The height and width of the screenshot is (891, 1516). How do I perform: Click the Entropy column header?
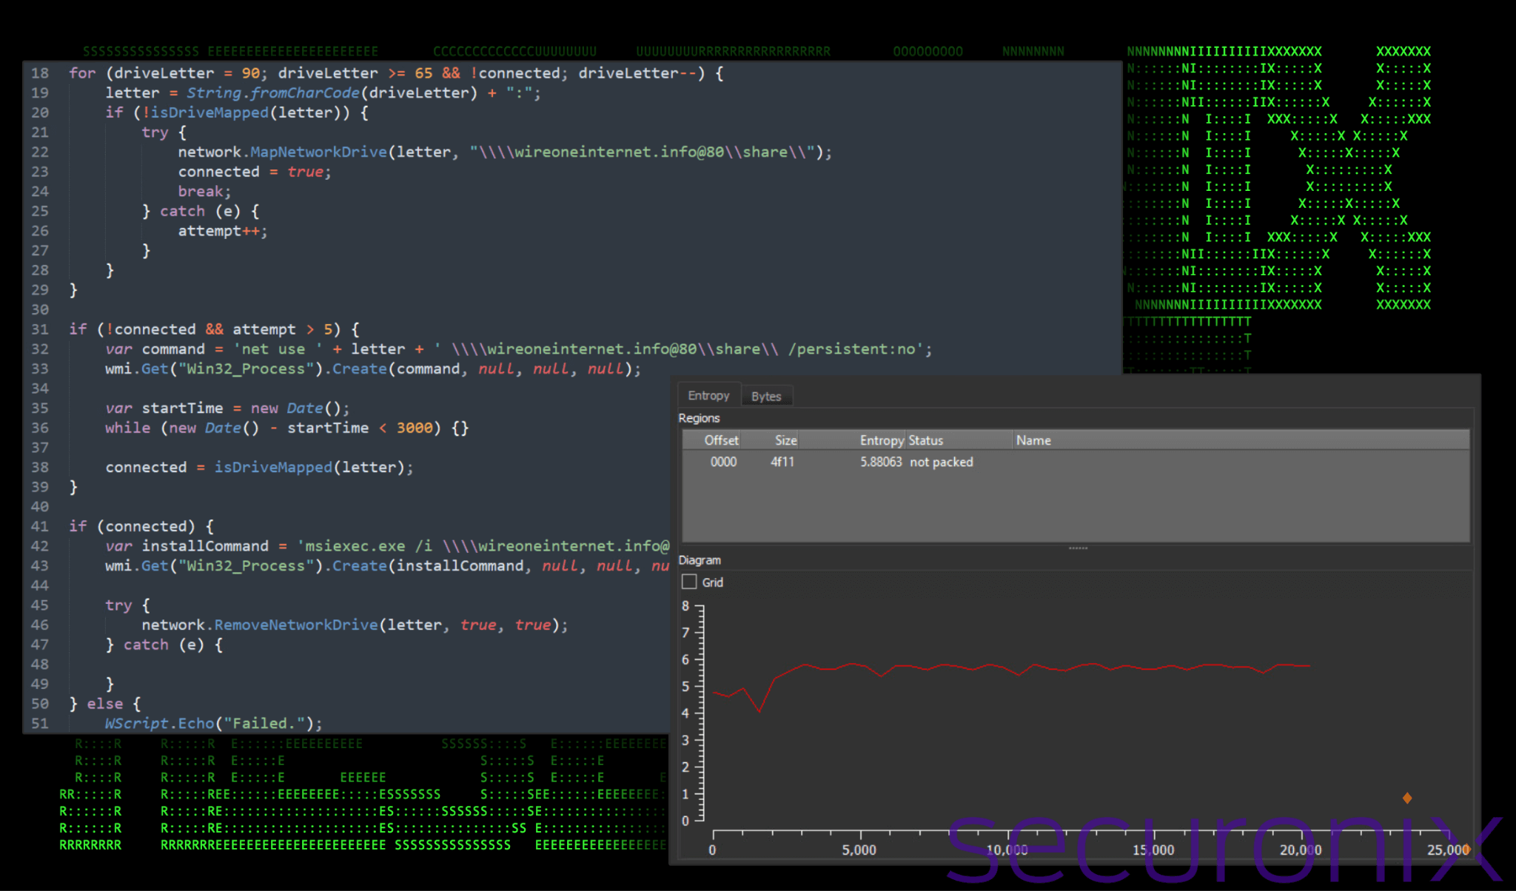click(x=881, y=440)
